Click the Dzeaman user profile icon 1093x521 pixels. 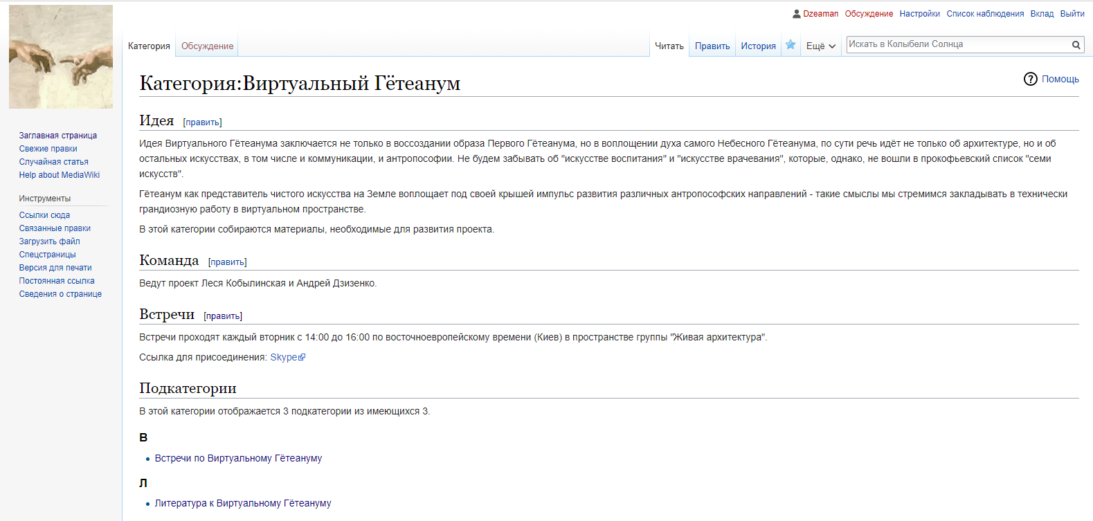tap(797, 14)
